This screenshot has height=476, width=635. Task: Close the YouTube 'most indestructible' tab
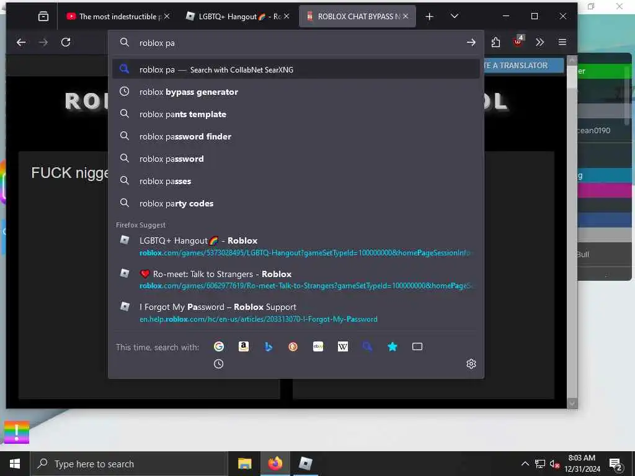tap(167, 16)
